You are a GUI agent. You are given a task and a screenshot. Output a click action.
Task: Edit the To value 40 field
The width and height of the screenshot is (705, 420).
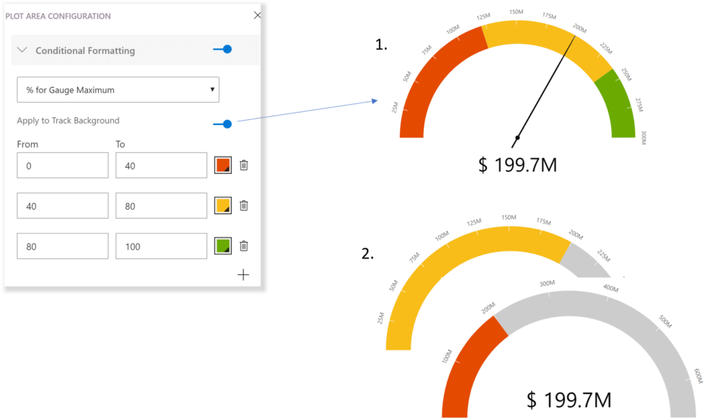tap(160, 165)
